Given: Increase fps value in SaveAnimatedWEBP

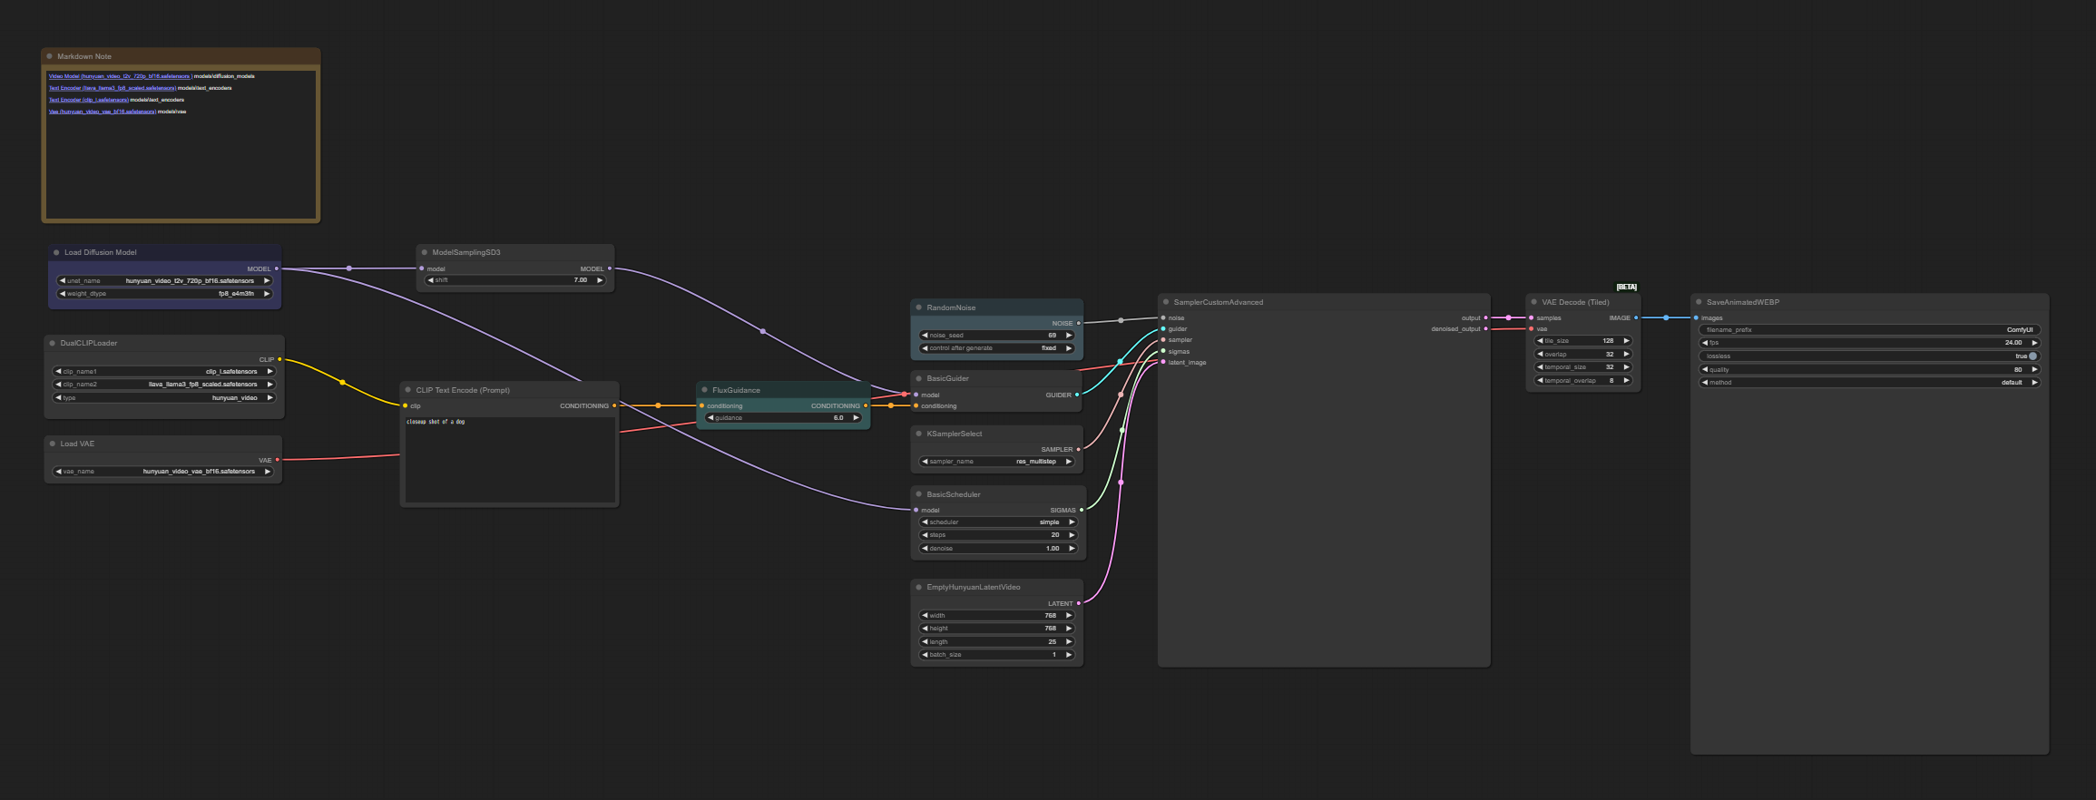Looking at the screenshot, I should 2034,343.
